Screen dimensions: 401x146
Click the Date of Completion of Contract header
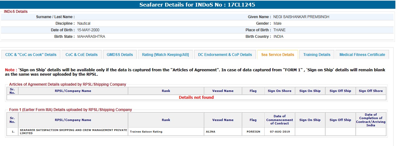(x=371, y=120)
